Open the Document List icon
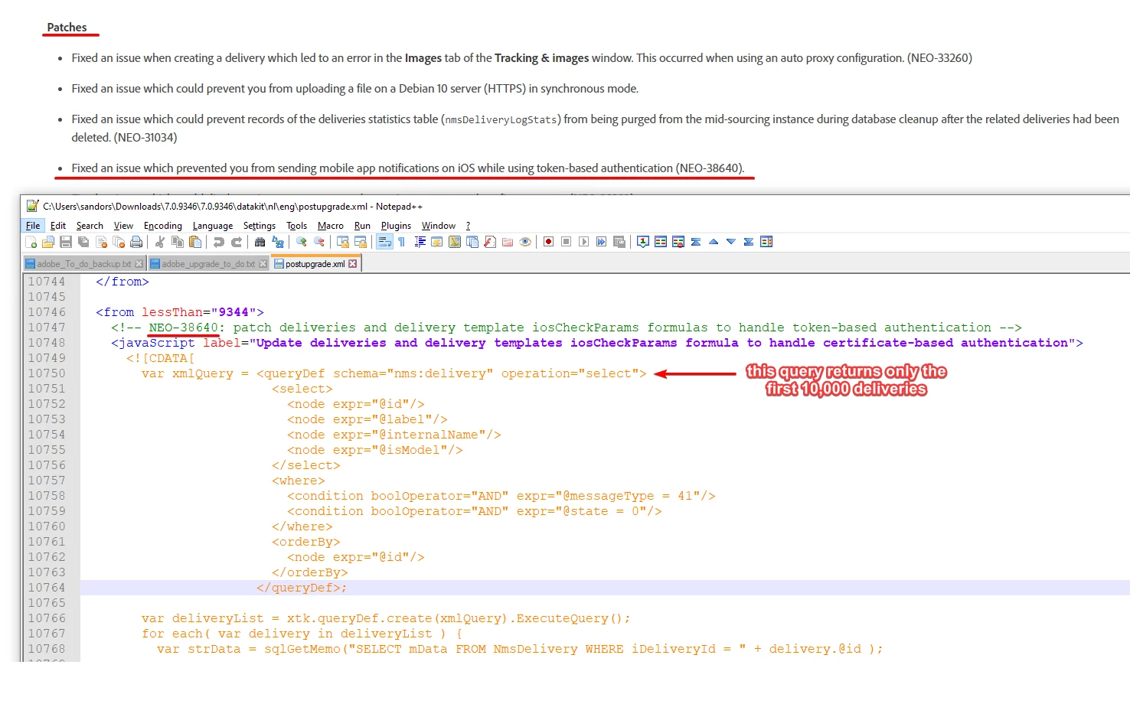 [x=472, y=242]
